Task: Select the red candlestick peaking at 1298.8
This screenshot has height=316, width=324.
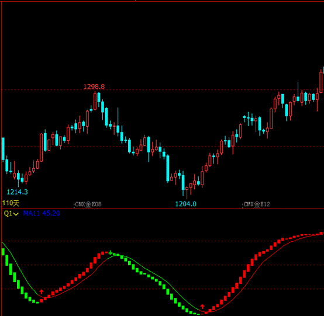Action: (x=95, y=101)
